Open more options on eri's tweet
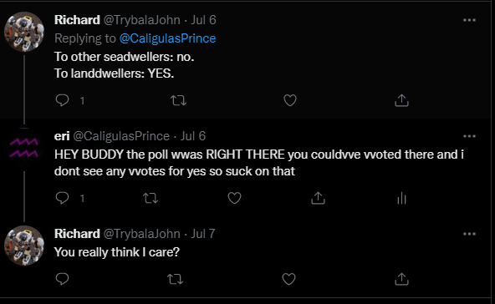Viewport: 495px width, 304px height. (469, 136)
